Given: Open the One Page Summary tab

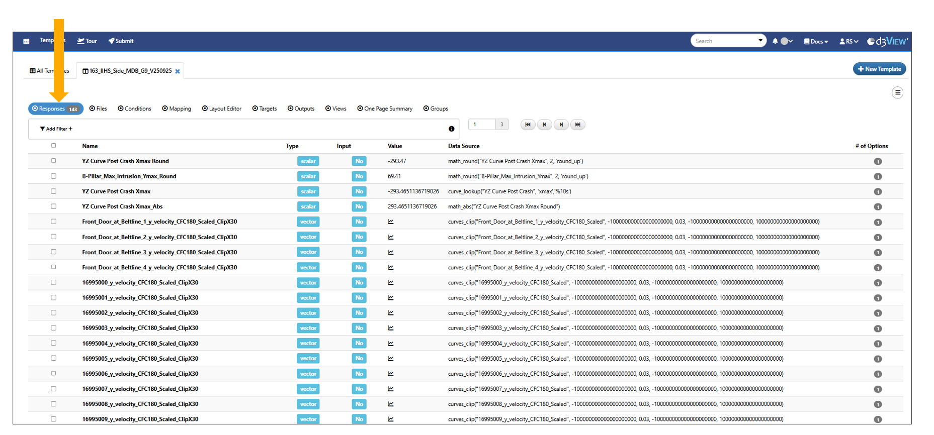Looking at the screenshot, I should click(385, 108).
